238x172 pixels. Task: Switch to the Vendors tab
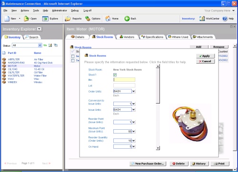(127, 37)
